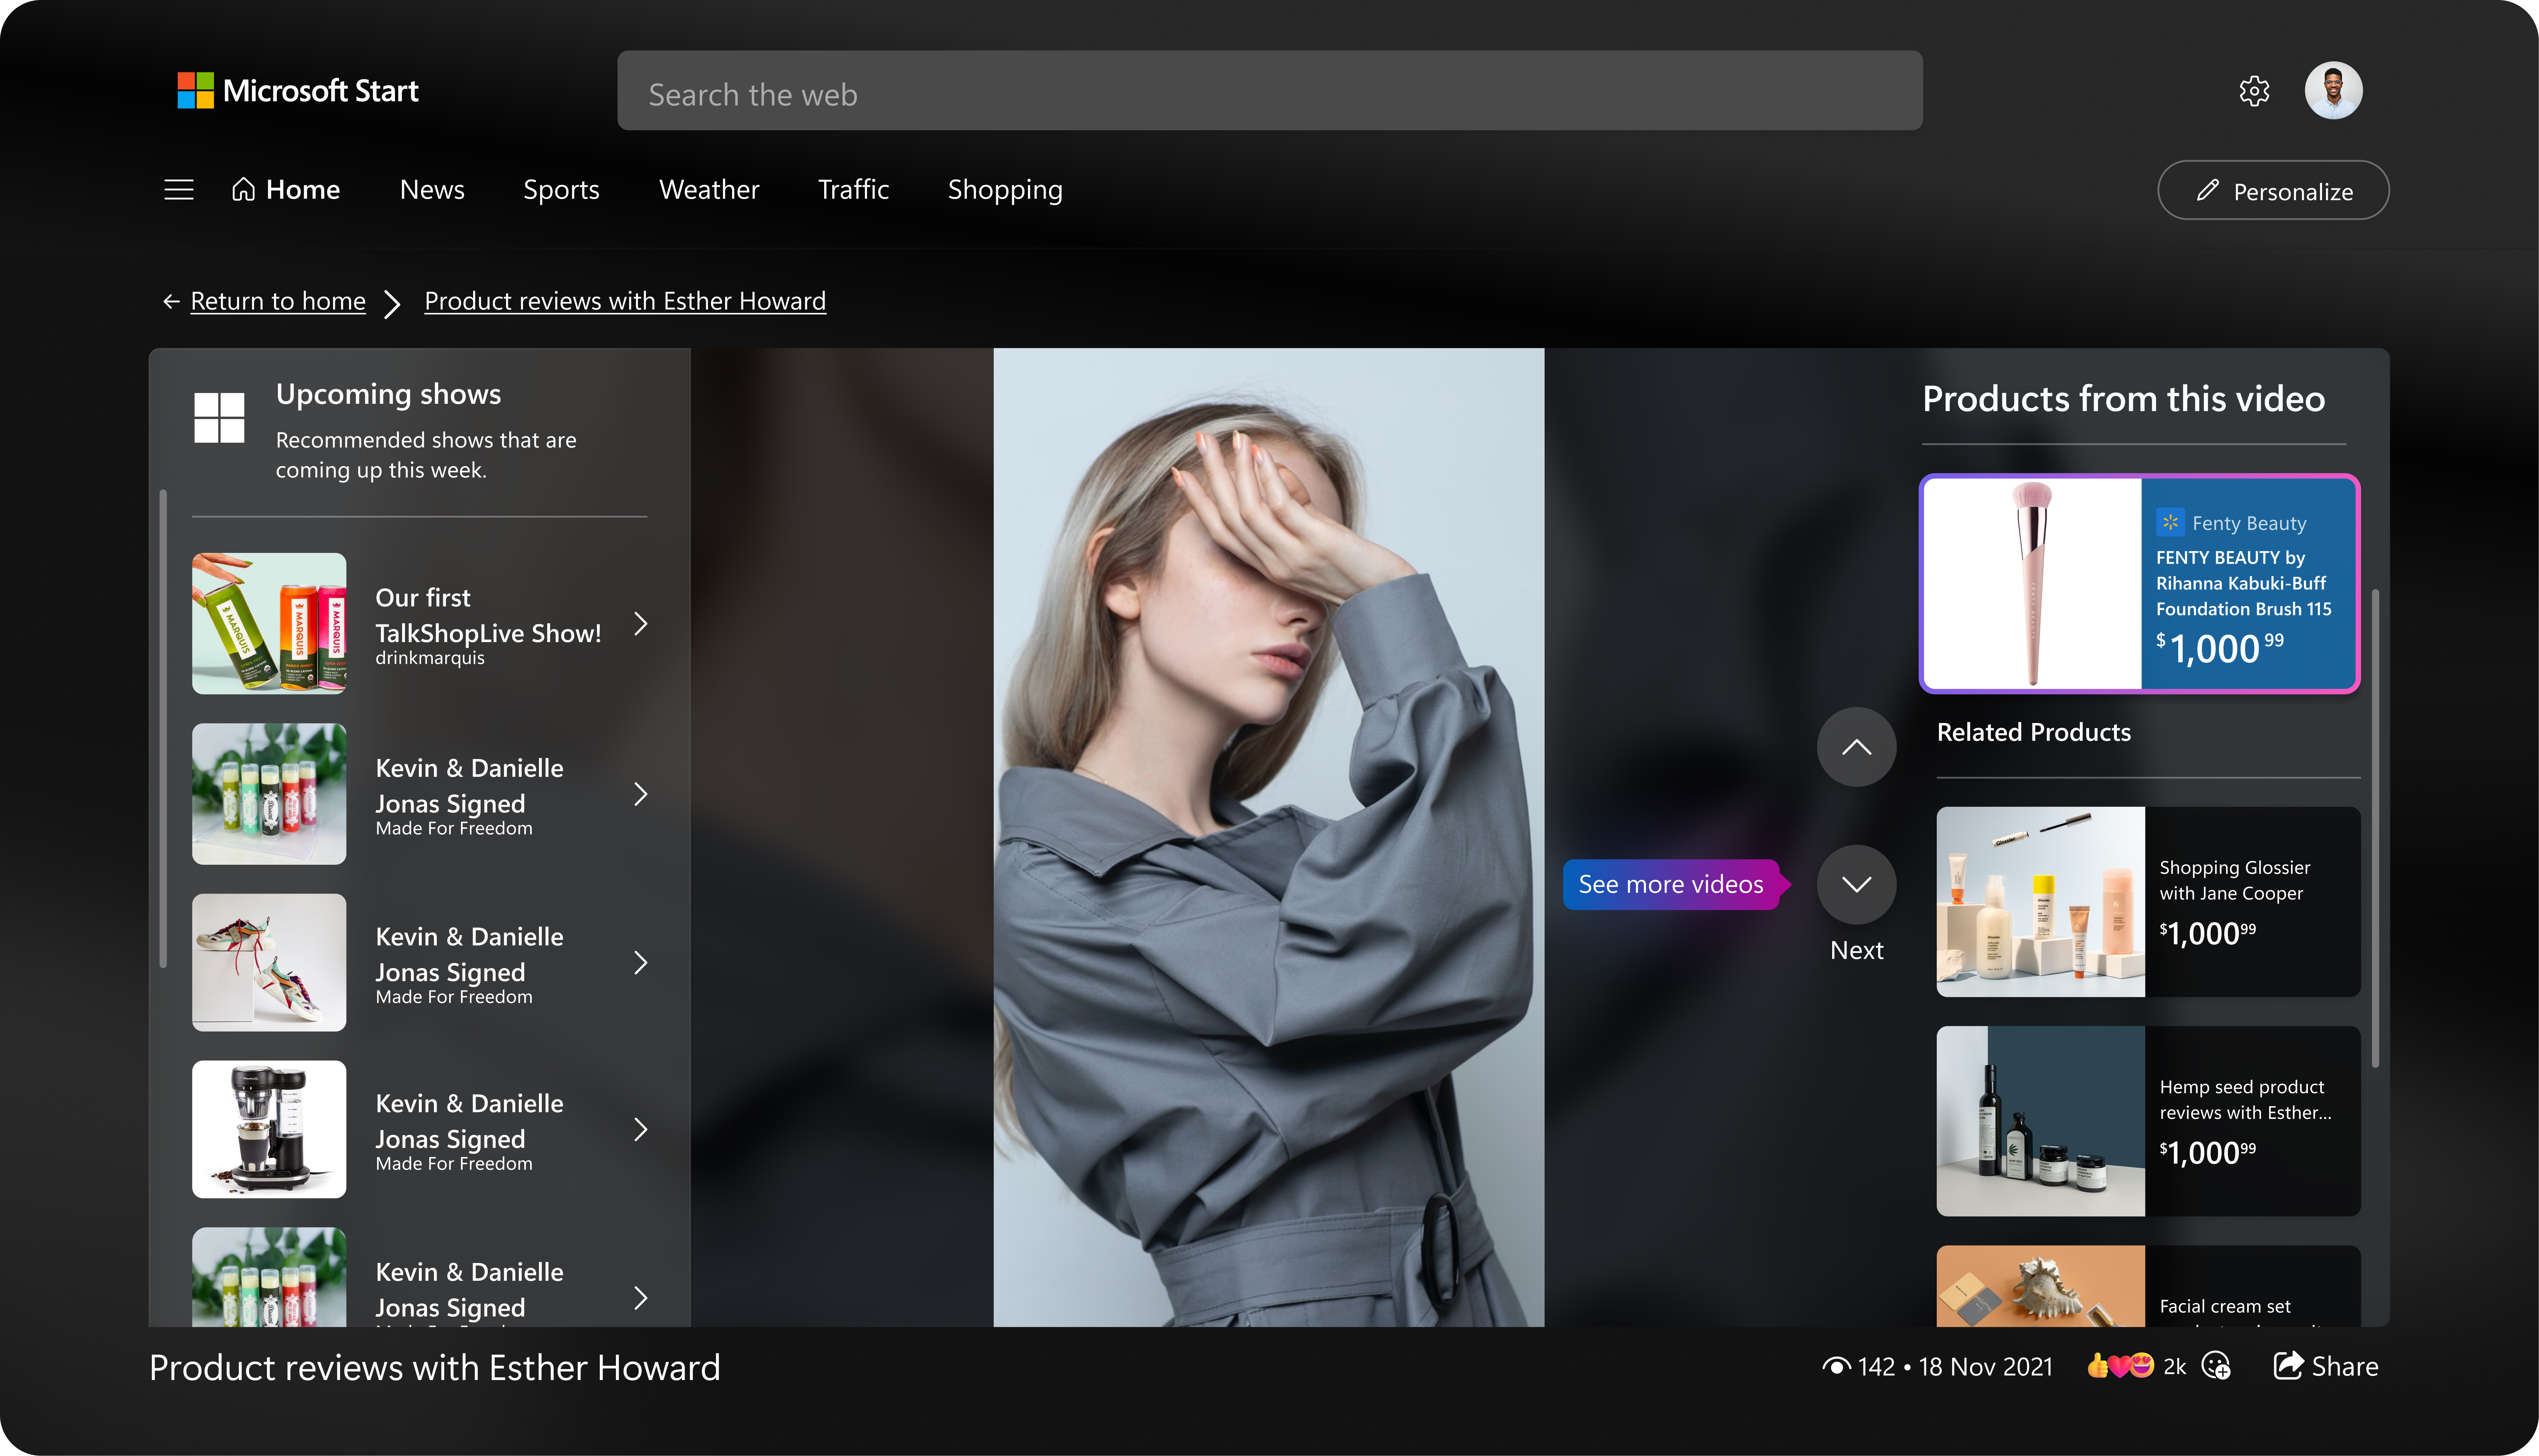Click the Personalize button
Image resolution: width=2539 pixels, height=1456 pixels.
point(2273,190)
